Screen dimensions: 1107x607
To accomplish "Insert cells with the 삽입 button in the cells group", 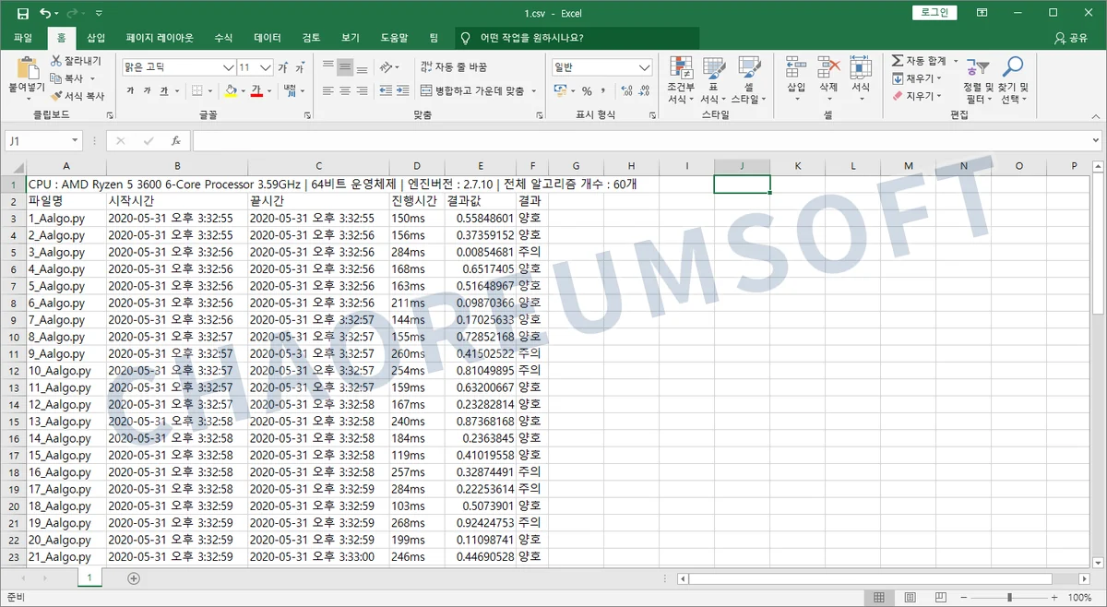I will coord(796,80).
